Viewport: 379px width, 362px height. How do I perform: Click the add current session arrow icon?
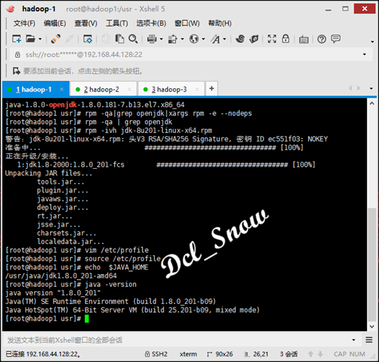point(16,71)
